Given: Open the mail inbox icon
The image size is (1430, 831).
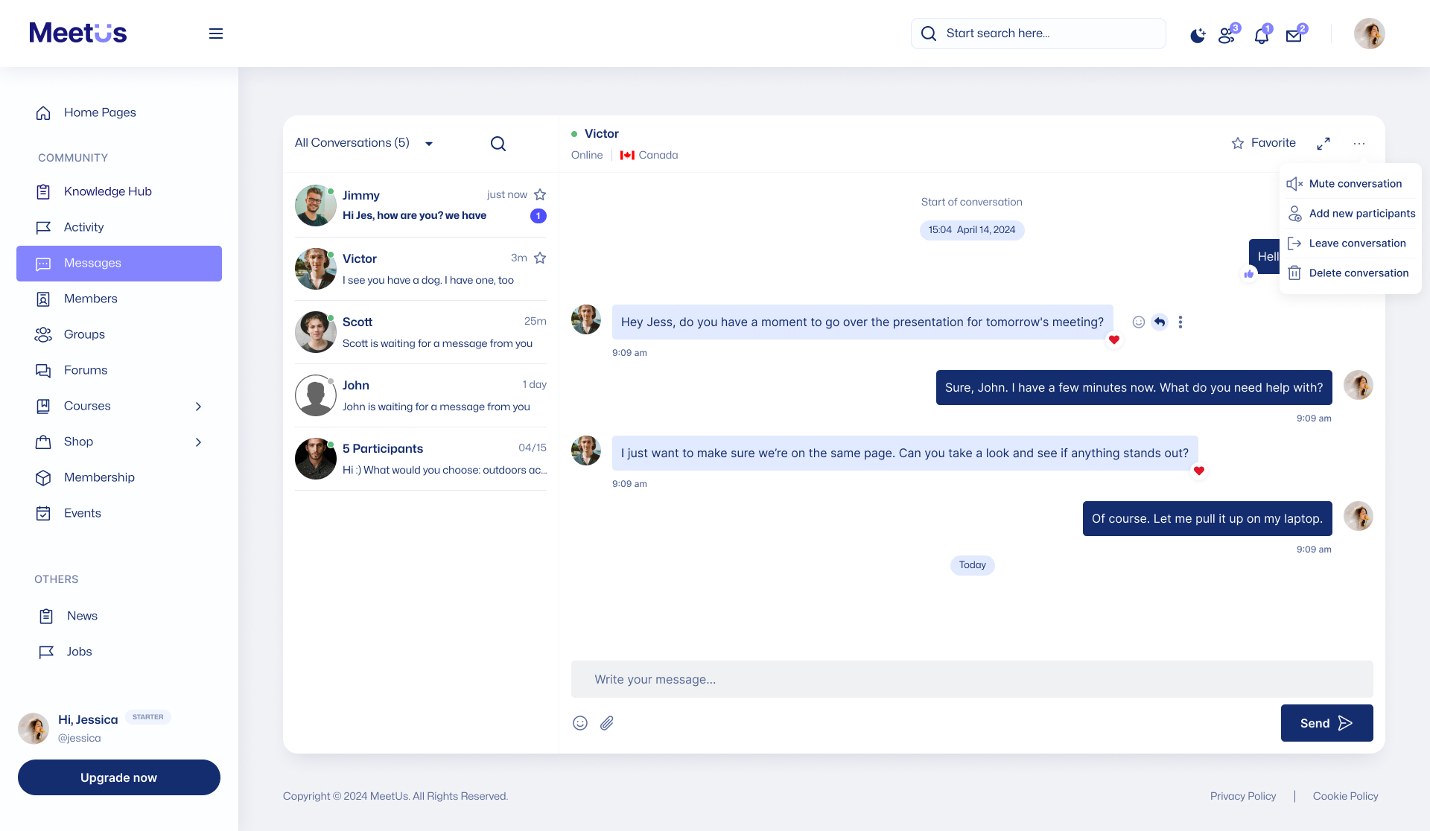Looking at the screenshot, I should [x=1294, y=35].
